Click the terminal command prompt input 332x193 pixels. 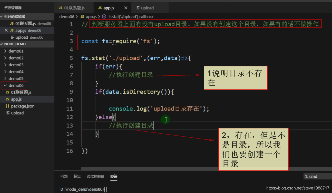[105, 189]
